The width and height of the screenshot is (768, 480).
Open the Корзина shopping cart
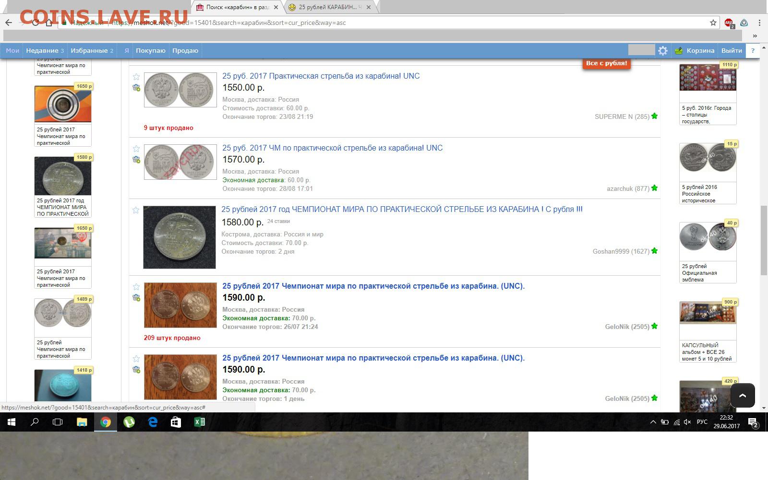click(695, 50)
